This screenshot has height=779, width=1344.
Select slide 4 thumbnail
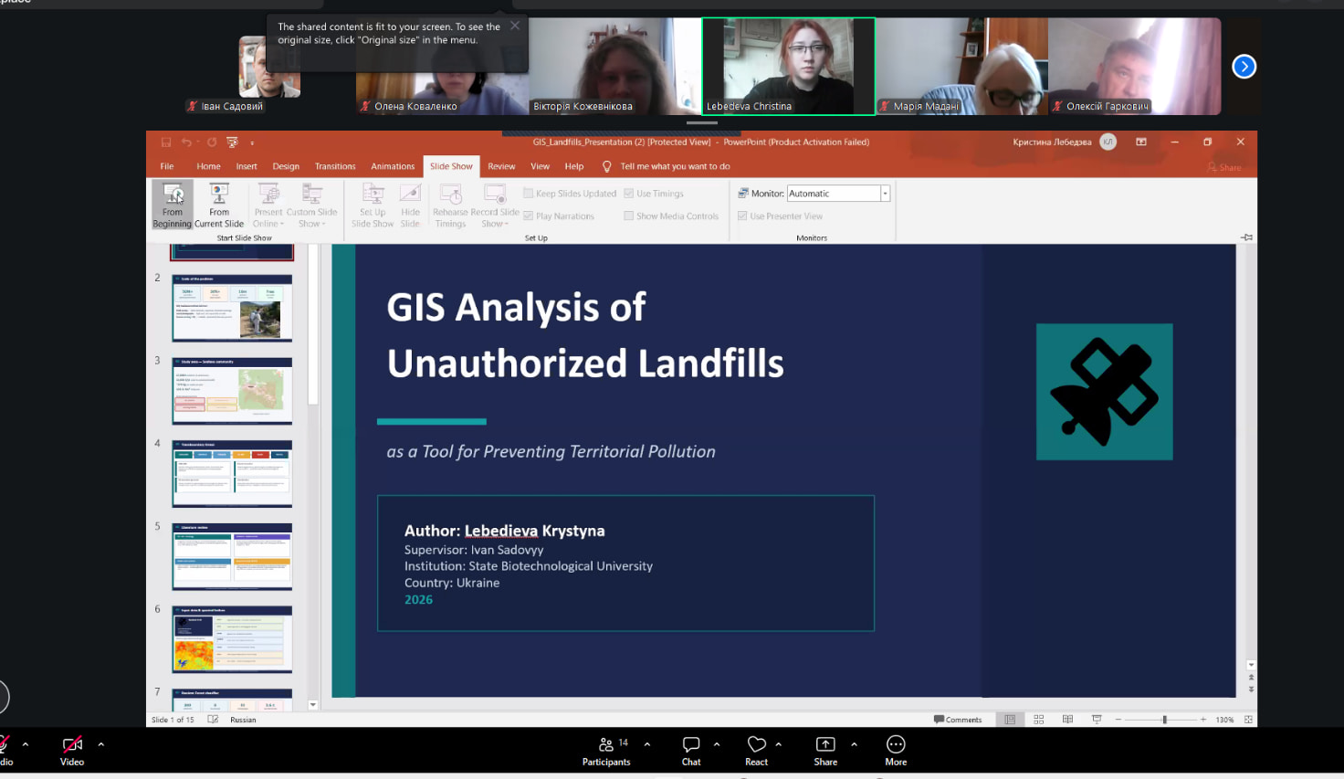pyautogui.click(x=232, y=474)
